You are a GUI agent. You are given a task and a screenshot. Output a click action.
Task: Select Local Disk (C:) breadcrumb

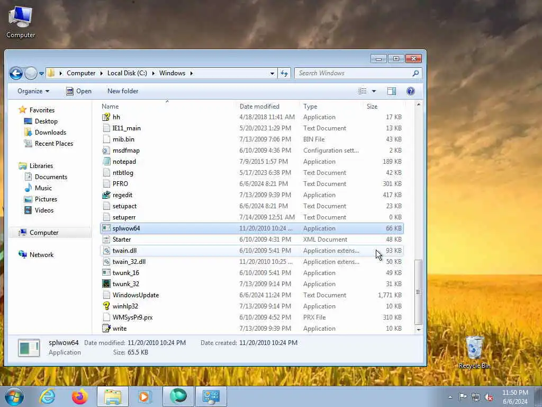[x=127, y=73]
